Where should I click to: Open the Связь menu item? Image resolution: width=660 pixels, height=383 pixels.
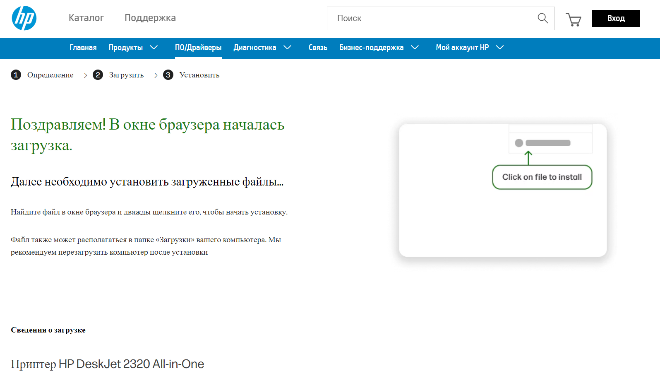click(x=318, y=48)
